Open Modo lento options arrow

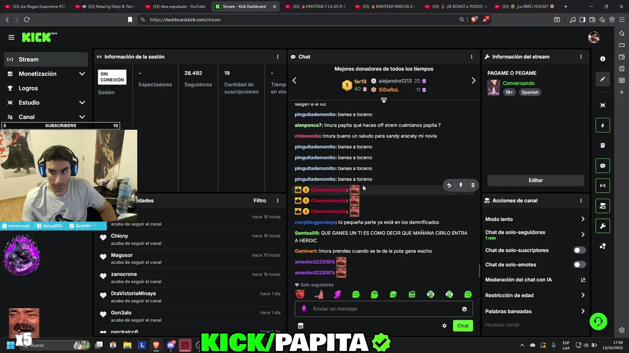point(583,219)
